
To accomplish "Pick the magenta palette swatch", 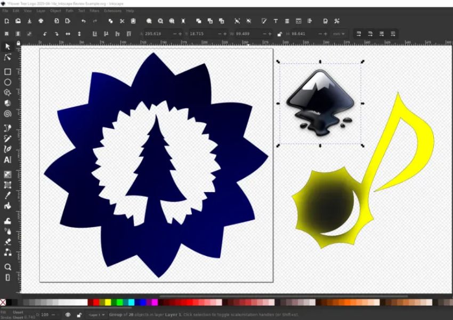I will pyautogui.click(x=155, y=302).
